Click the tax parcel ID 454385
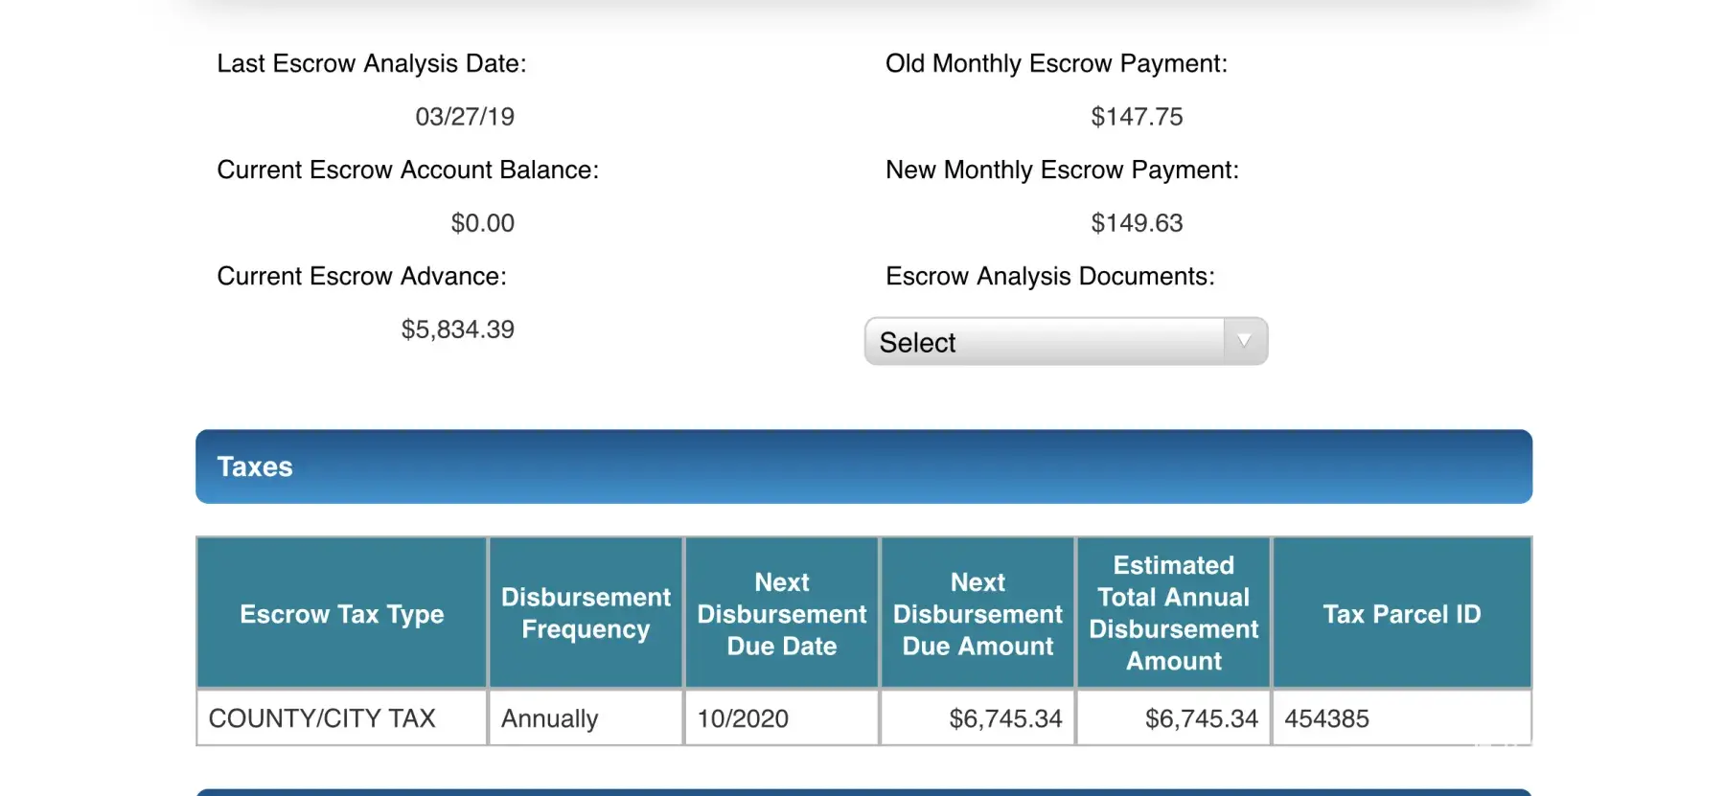The image size is (1725, 796). coord(1326,718)
